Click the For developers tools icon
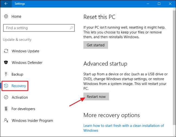The height and width of the screenshot is (137, 176). [6, 109]
